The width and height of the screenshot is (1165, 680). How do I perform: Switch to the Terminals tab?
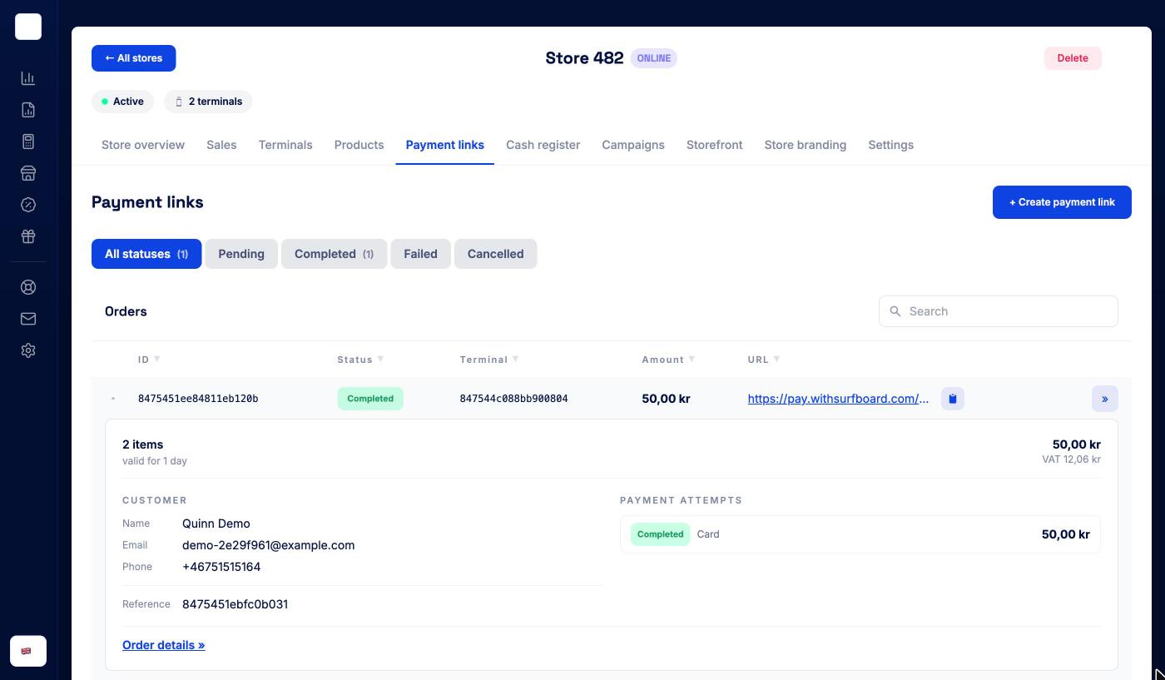pos(285,145)
